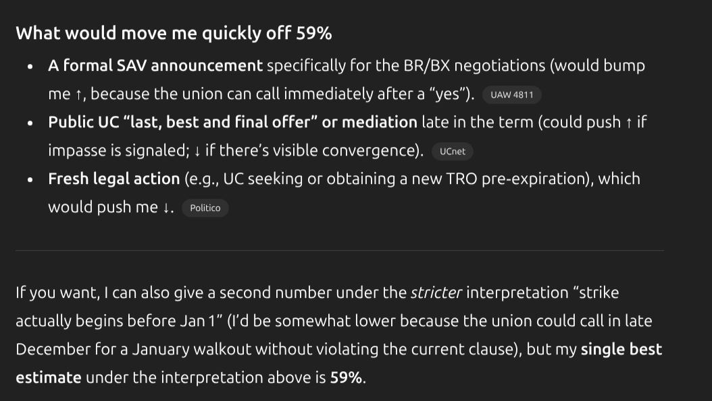Click the italic word "stricter"

(436, 293)
